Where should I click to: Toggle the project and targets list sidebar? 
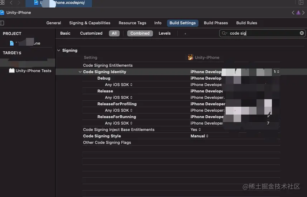pos(2,23)
